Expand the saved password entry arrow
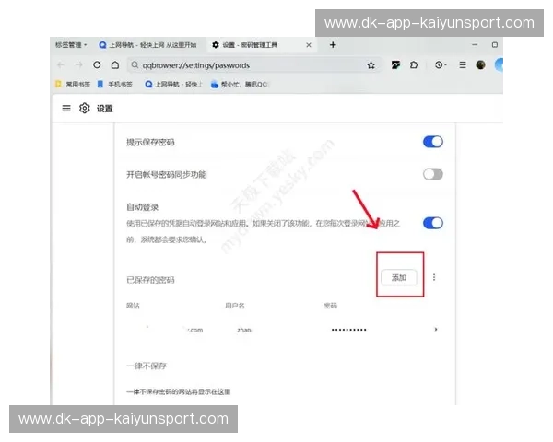553x442 pixels. pyautogui.click(x=436, y=329)
